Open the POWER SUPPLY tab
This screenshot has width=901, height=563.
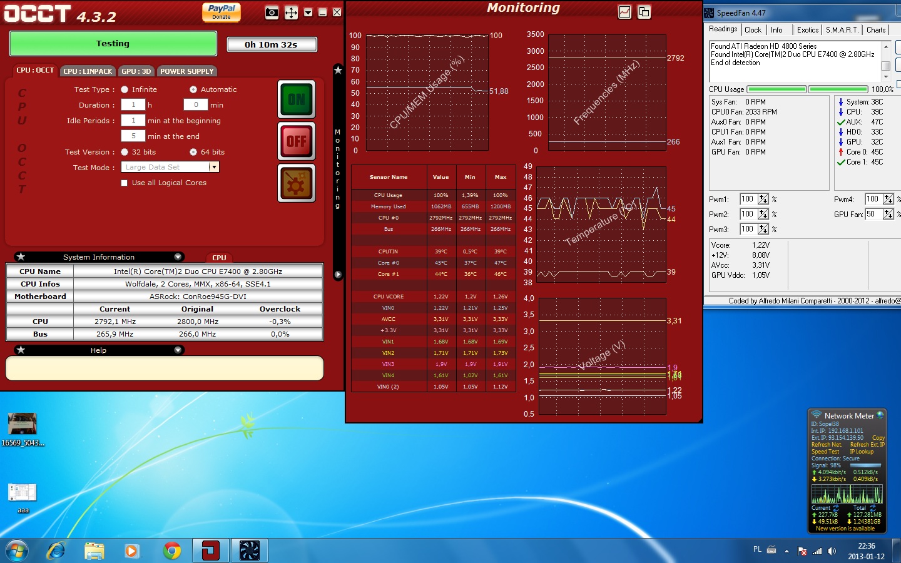pos(187,71)
